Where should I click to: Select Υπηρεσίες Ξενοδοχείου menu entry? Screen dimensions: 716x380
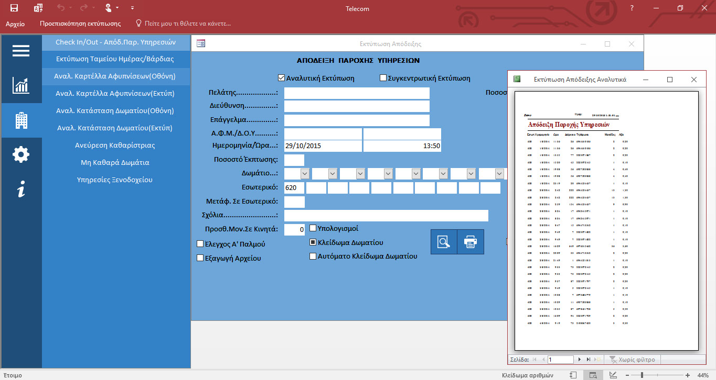(115, 180)
